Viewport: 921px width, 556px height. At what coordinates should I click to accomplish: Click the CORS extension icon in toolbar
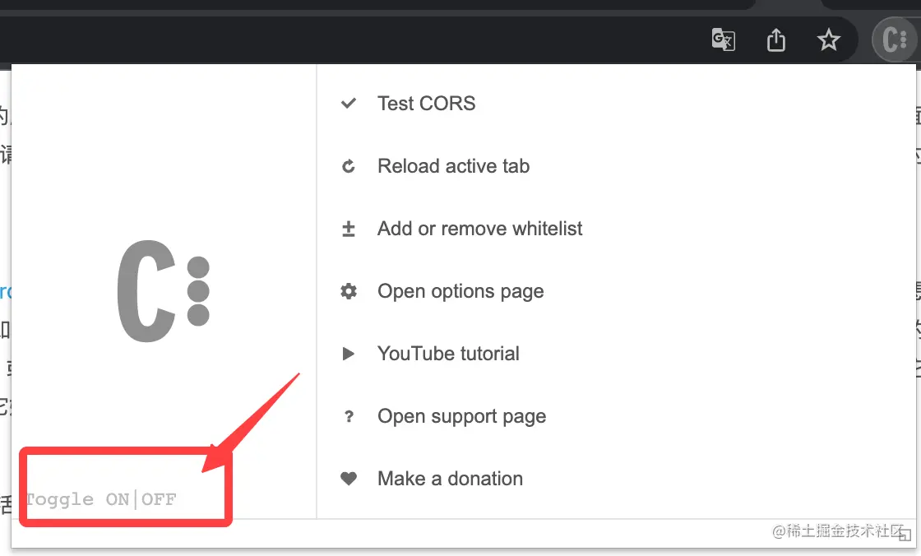pos(896,40)
